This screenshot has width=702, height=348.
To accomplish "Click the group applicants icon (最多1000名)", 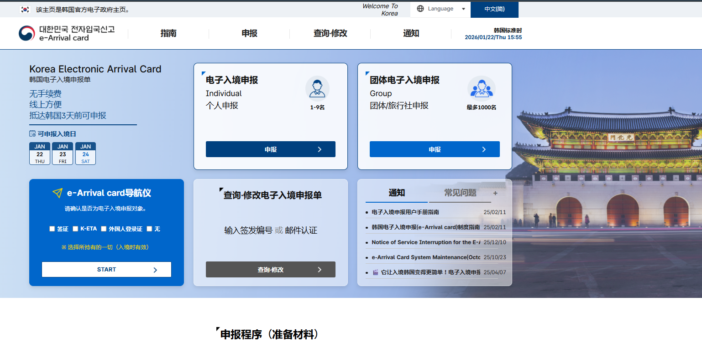I will point(482,88).
